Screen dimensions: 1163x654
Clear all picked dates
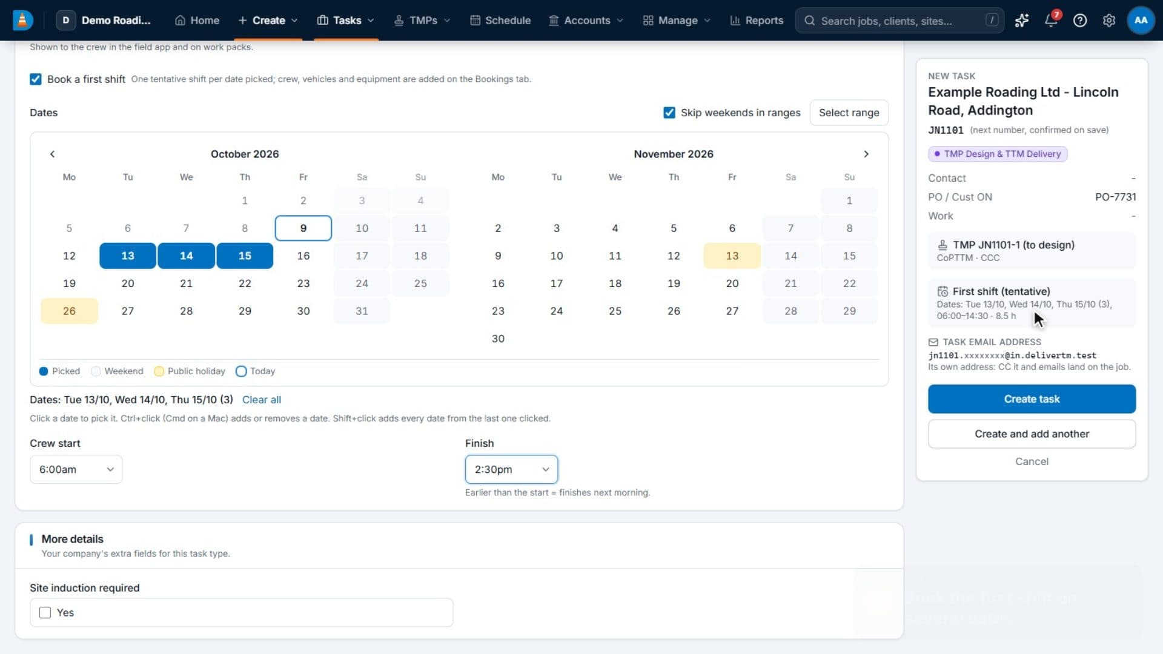[262, 400]
